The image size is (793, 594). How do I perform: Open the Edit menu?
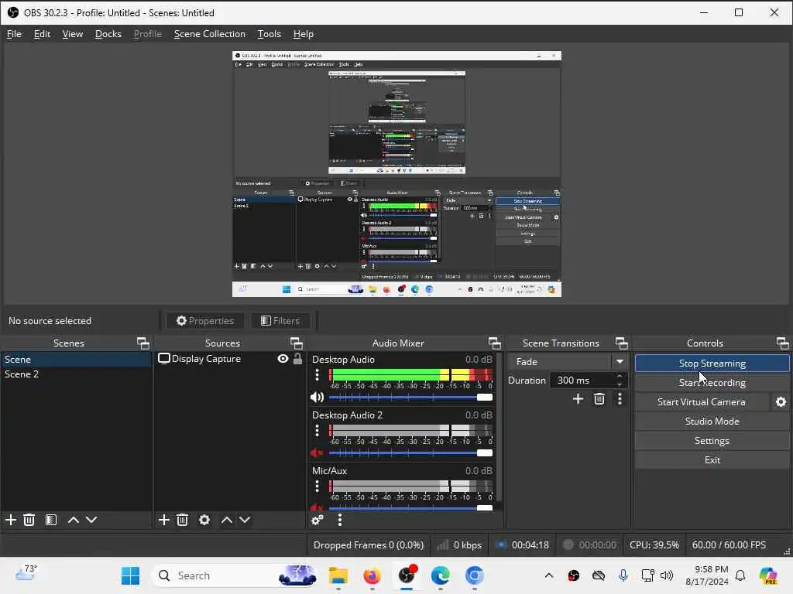point(42,34)
